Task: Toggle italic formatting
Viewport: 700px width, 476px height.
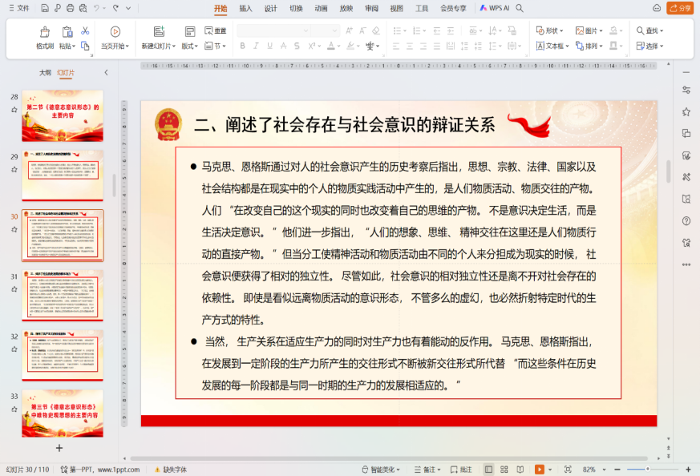Action: tap(257, 46)
